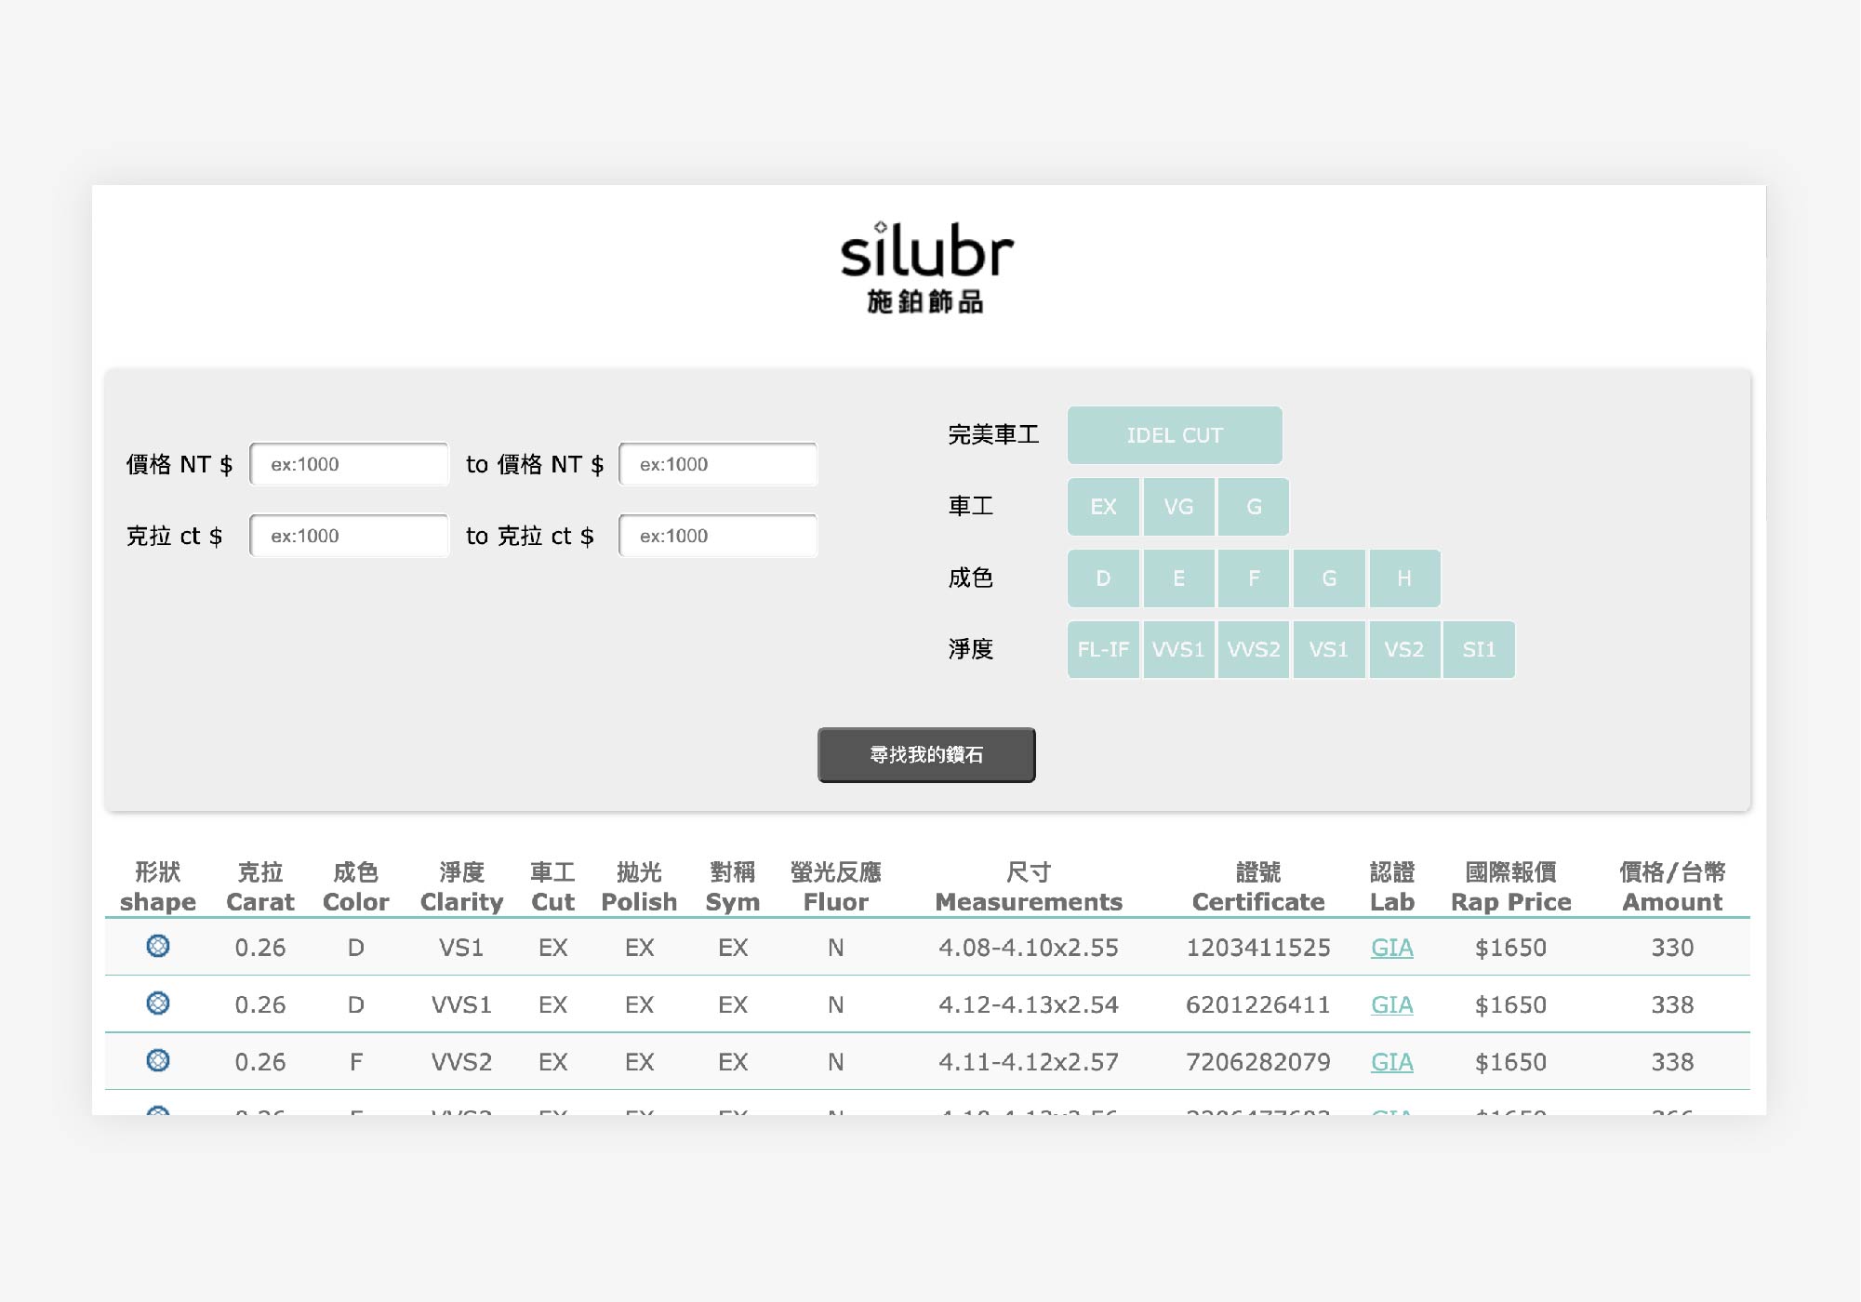Click the 尋找我的鑽石 search button
Image resolution: width=1861 pixels, height=1302 pixels.
(926, 754)
